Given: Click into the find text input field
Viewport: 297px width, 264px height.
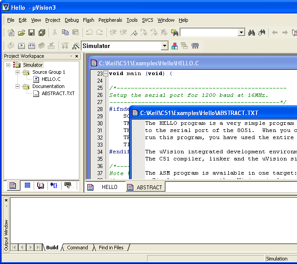Looking at the screenshot, I should (209, 32).
